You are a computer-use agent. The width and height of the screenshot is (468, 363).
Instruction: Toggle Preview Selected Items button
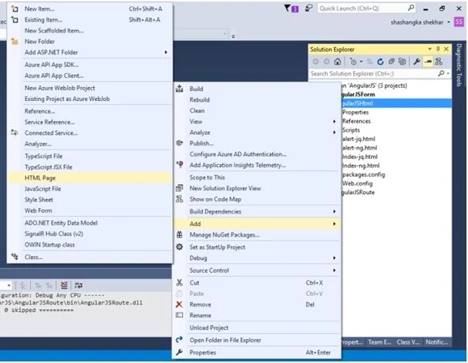coord(428,62)
